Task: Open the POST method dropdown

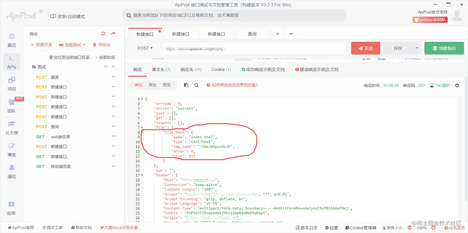Action: [145, 48]
